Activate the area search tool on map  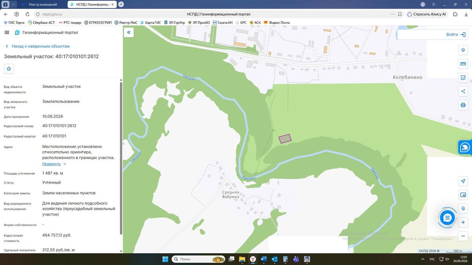pos(463,78)
